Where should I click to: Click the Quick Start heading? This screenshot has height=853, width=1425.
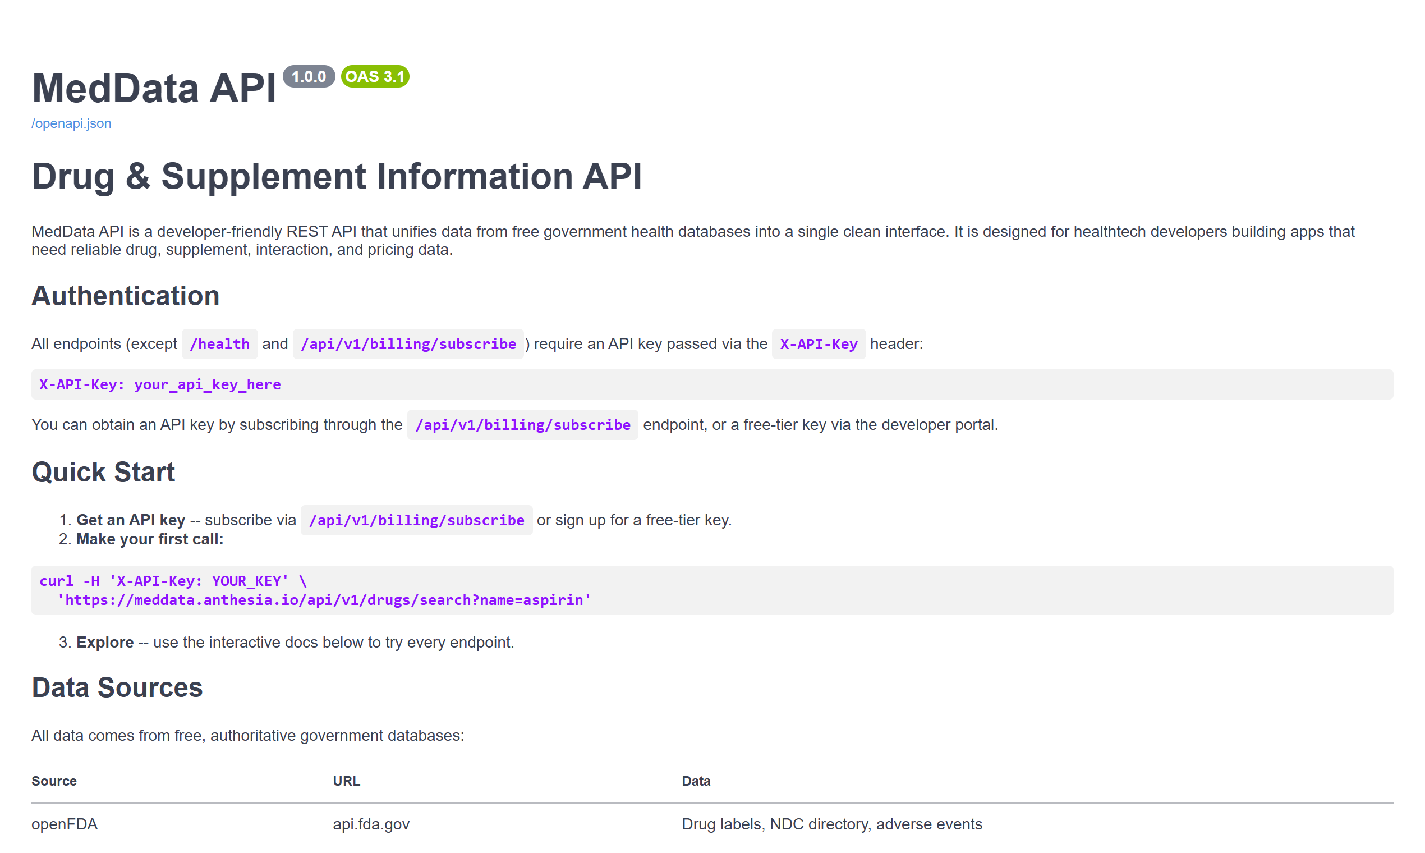[x=103, y=472]
